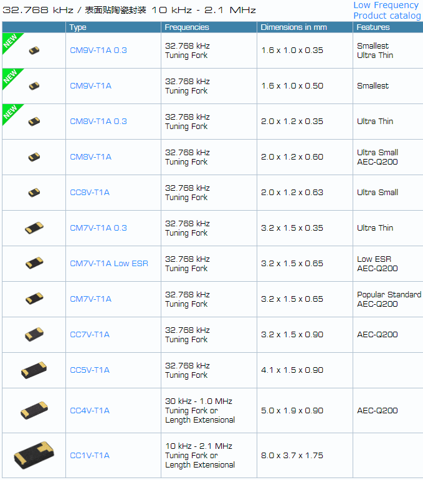
Task: Click the CM7V-T1A 0.3 link
Action: point(98,228)
